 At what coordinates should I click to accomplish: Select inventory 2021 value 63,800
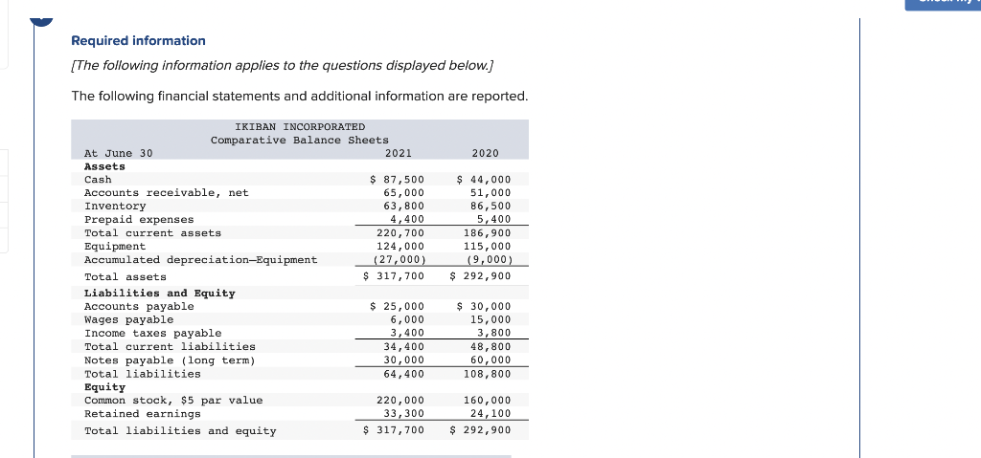pos(404,207)
